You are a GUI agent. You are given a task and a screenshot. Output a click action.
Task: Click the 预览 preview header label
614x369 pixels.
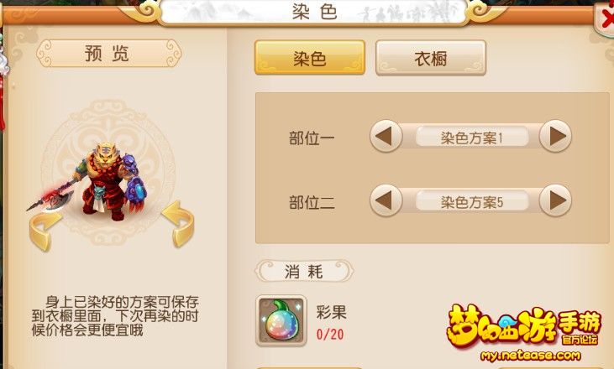pos(108,53)
